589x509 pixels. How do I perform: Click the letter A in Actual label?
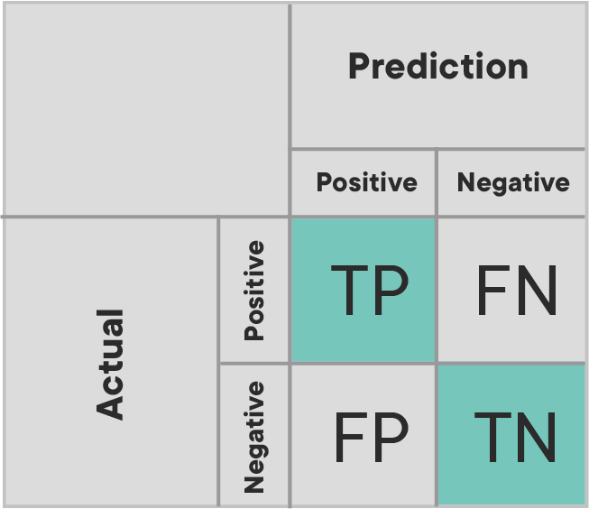[x=109, y=404]
